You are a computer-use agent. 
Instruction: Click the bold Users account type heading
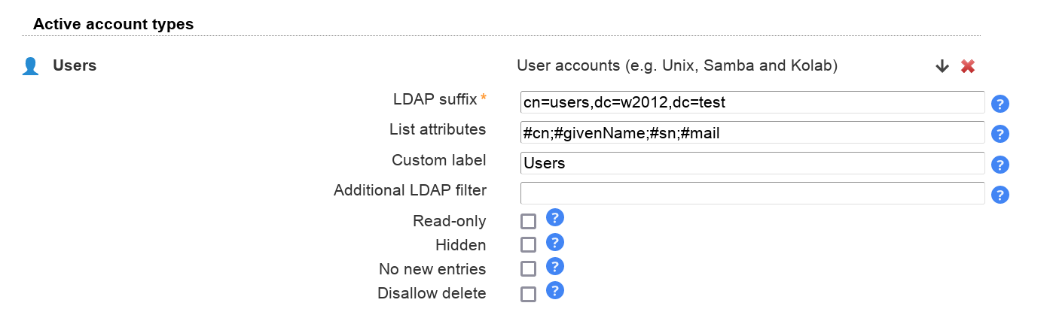[75, 65]
